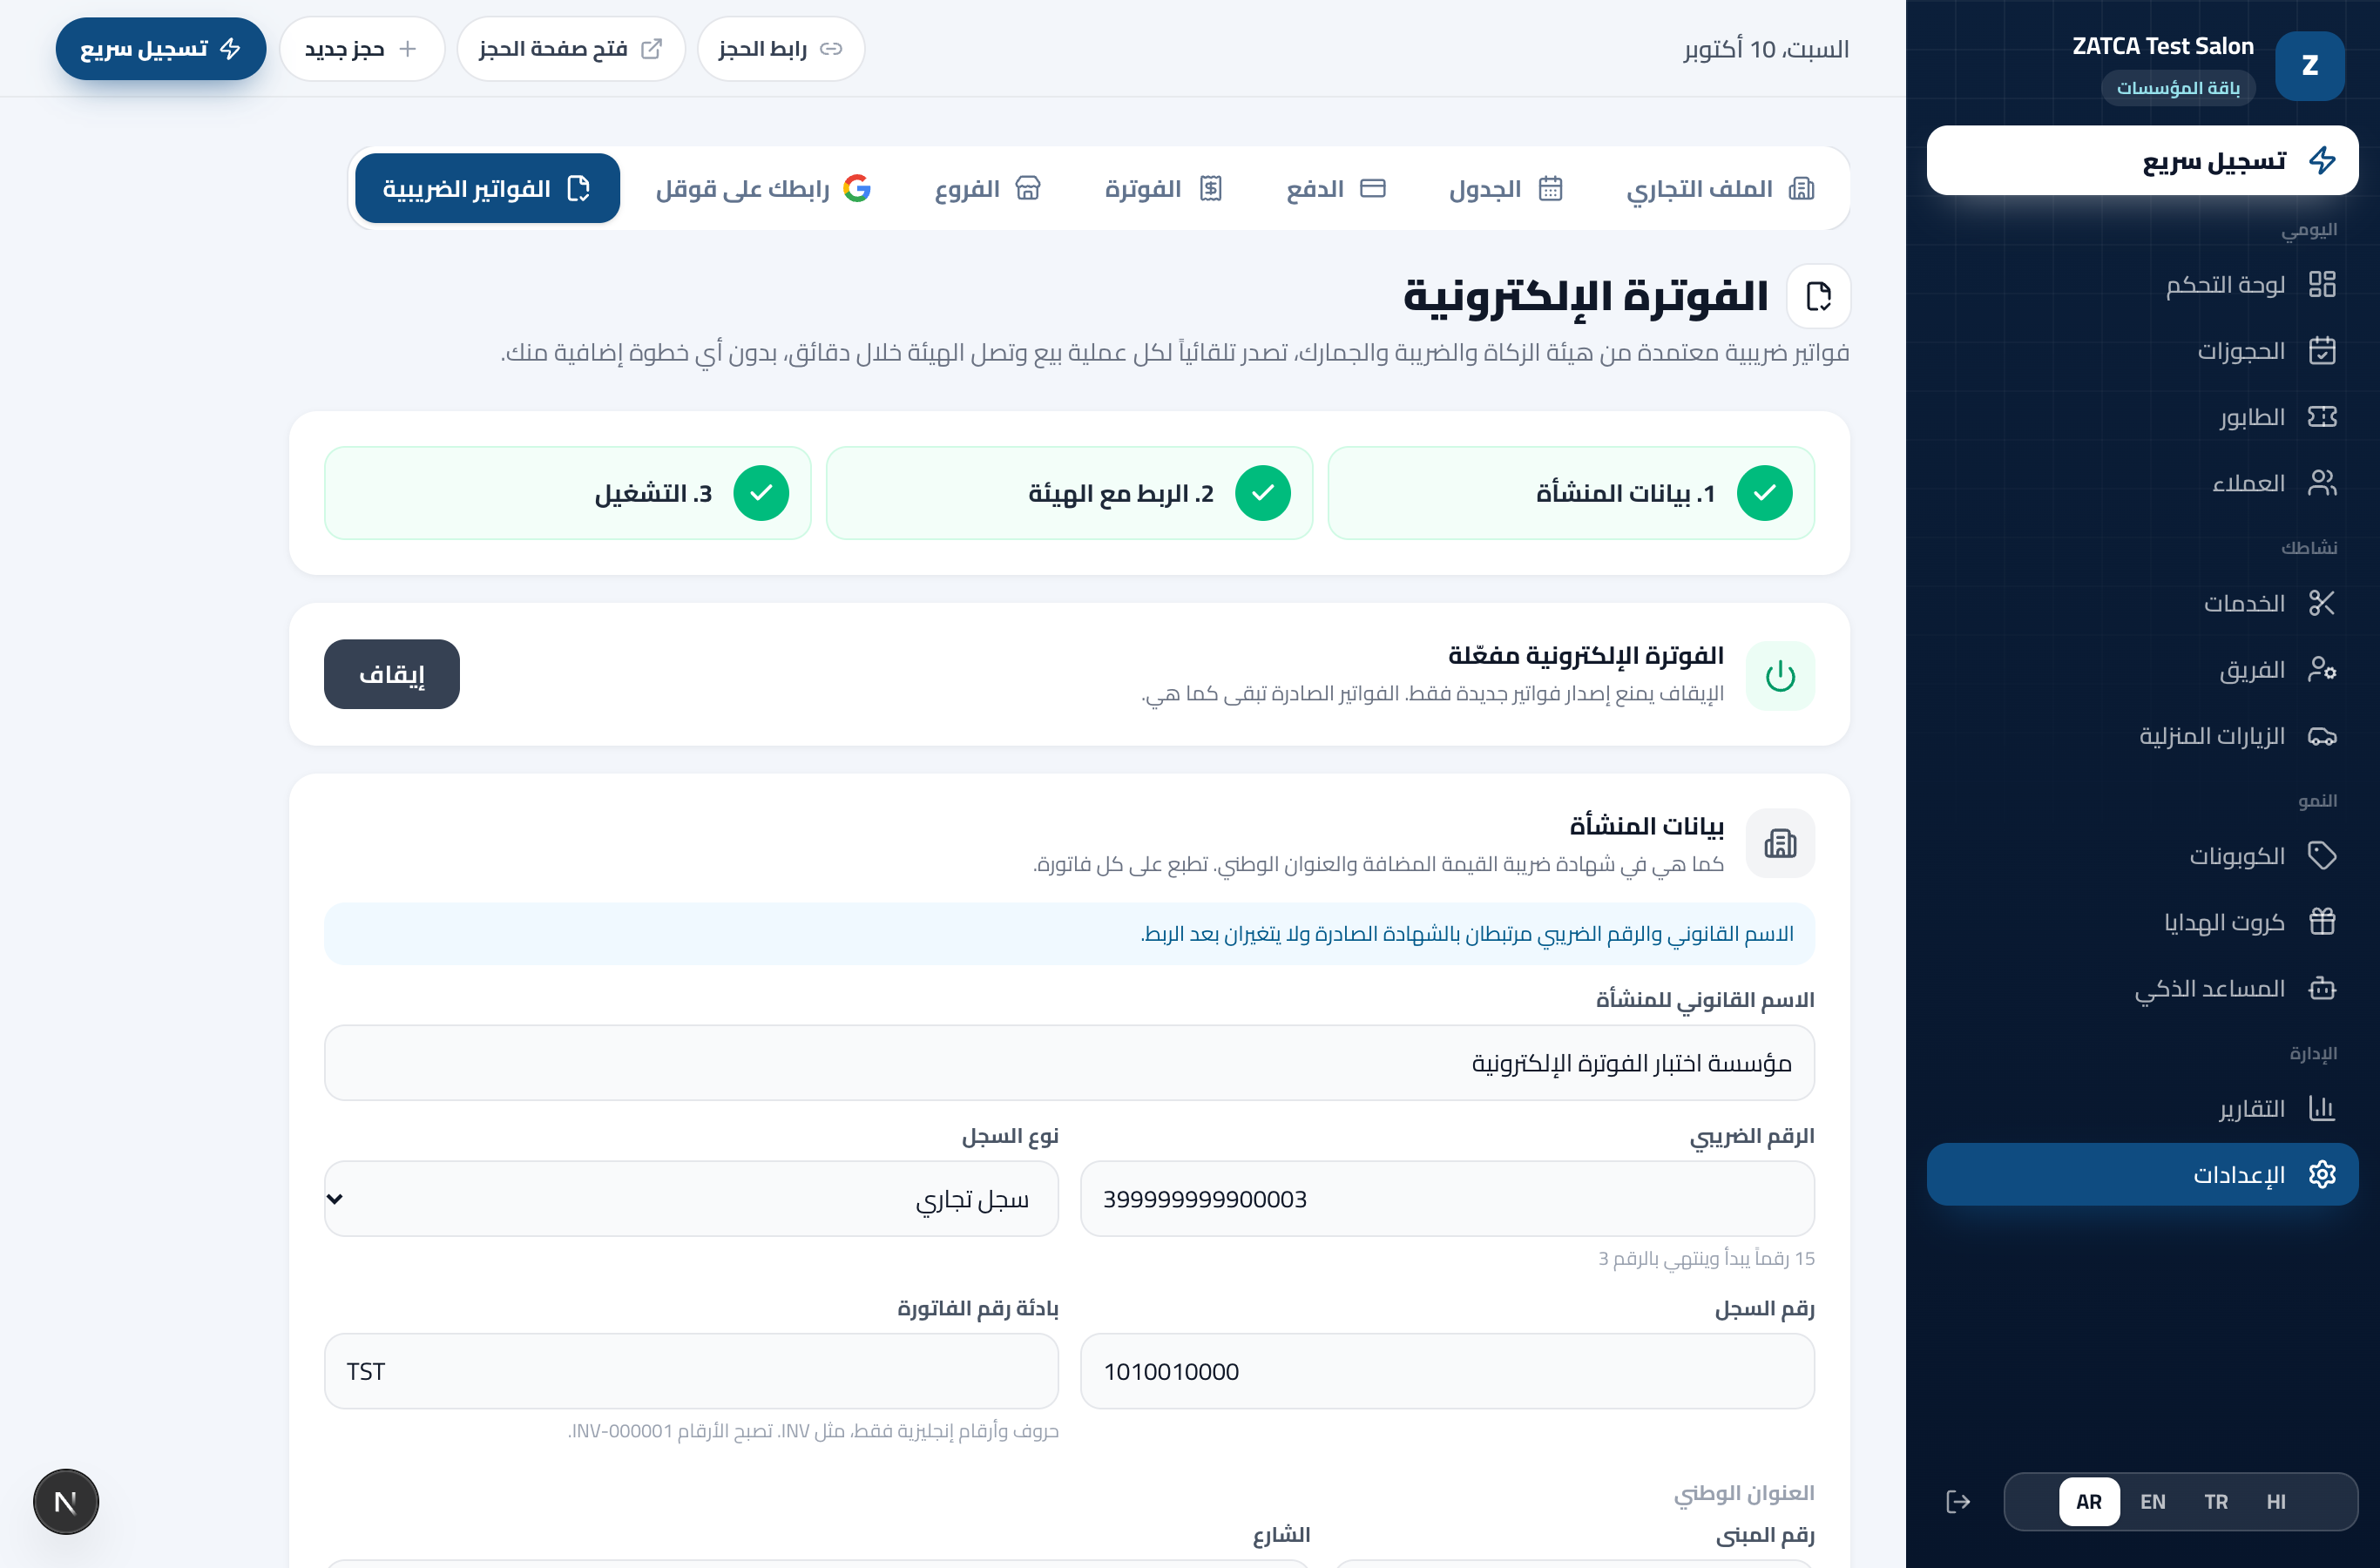Open the الدفع tab

[x=1335, y=188]
